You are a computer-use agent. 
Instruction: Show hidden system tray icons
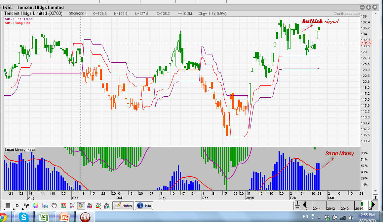(x=319, y=218)
